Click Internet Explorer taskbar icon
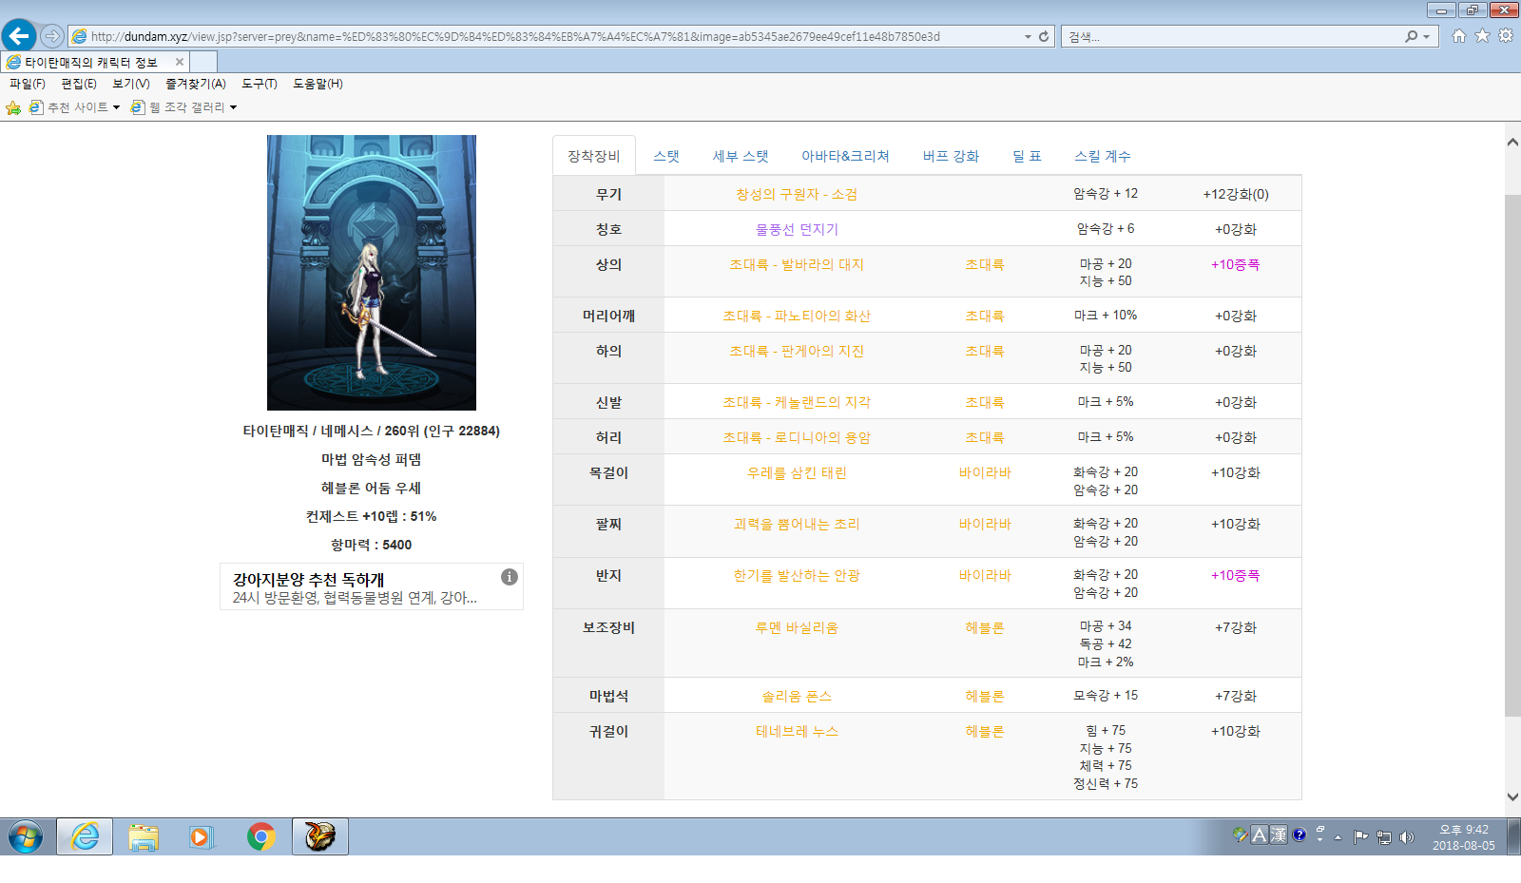Image resolution: width=1521 pixels, height=883 pixels. tap(85, 836)
